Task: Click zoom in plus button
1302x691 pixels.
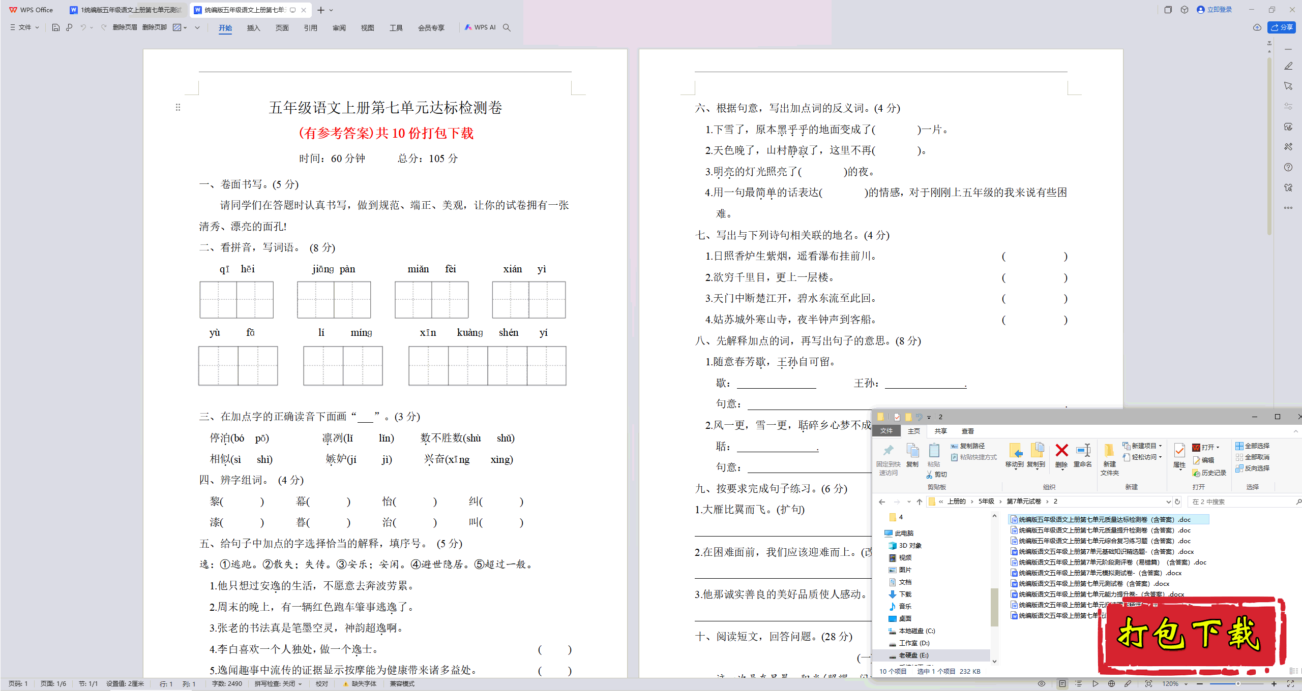Action: pos(1274,684)
